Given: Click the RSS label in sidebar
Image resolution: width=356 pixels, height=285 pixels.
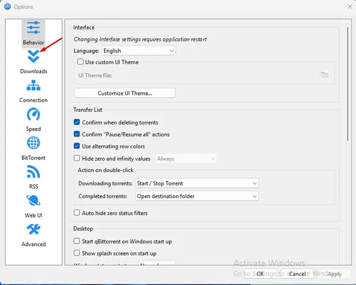Looking at the screenshot, I should point(34,186).
